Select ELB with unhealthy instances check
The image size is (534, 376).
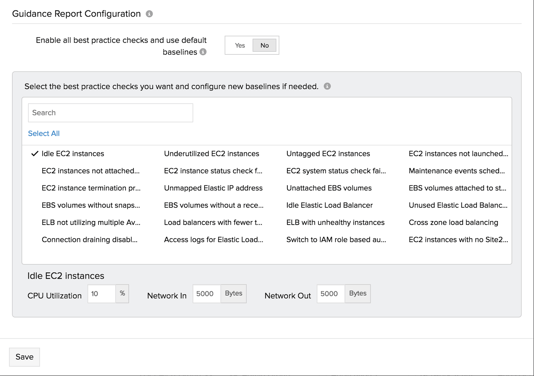(335, 222)
